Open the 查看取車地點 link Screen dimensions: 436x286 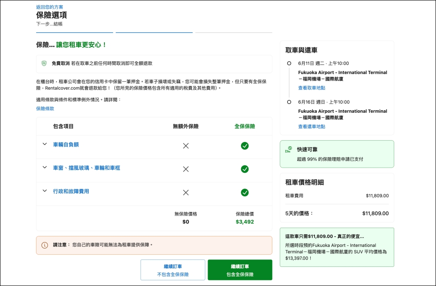312,88
